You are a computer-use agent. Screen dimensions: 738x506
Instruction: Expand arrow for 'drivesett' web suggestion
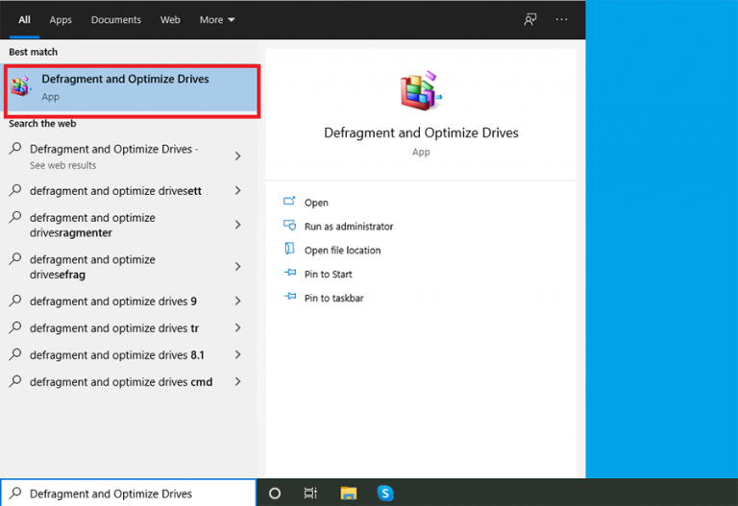(237, 191)
